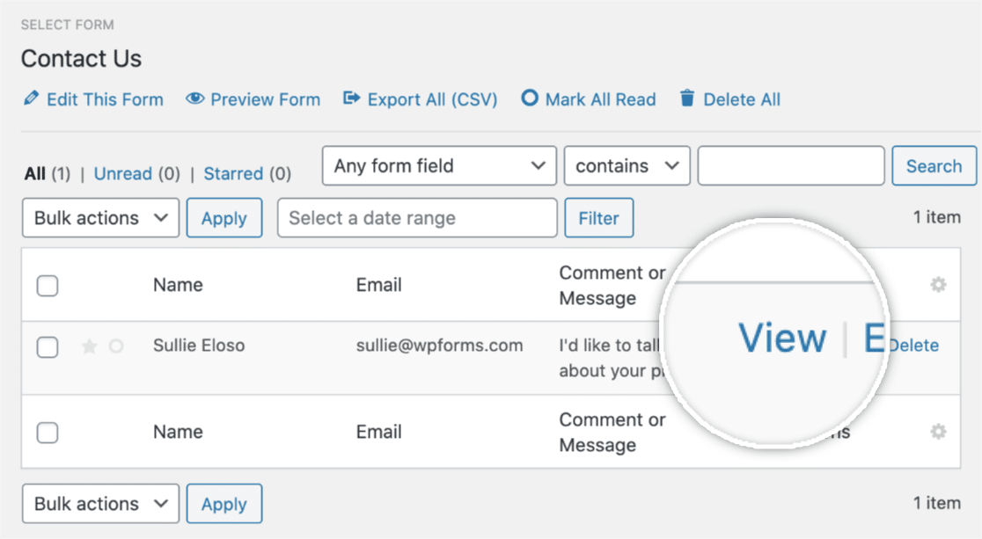Click the Export All (CSV) arrow icon
This screenshot has width=982, height=539.
pos(352,98)
